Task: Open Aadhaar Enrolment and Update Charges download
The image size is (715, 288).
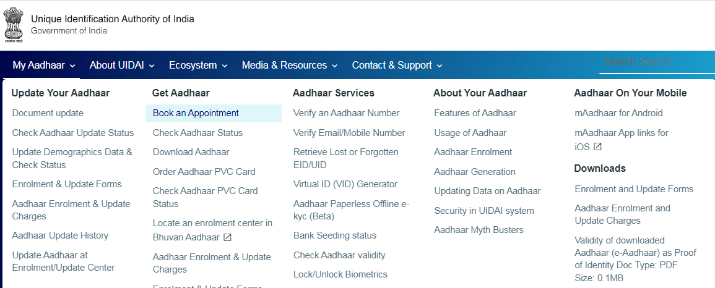Action: click(x=622, y=214)
